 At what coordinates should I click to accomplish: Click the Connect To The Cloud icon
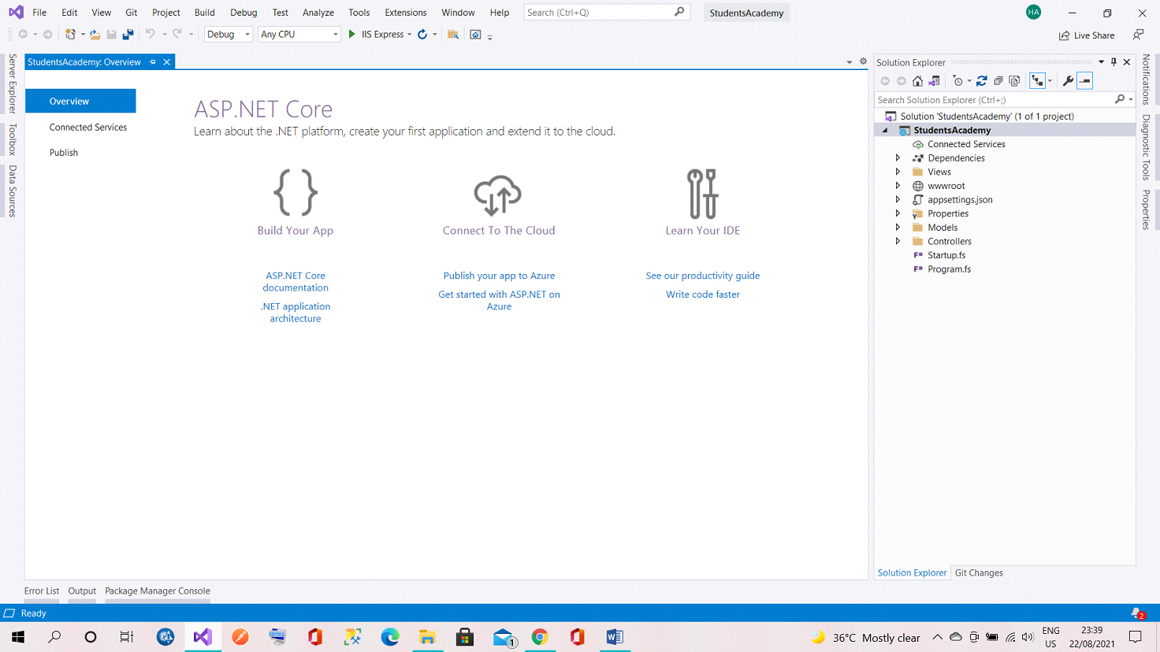pyautogui.click(x=498, y=194)
